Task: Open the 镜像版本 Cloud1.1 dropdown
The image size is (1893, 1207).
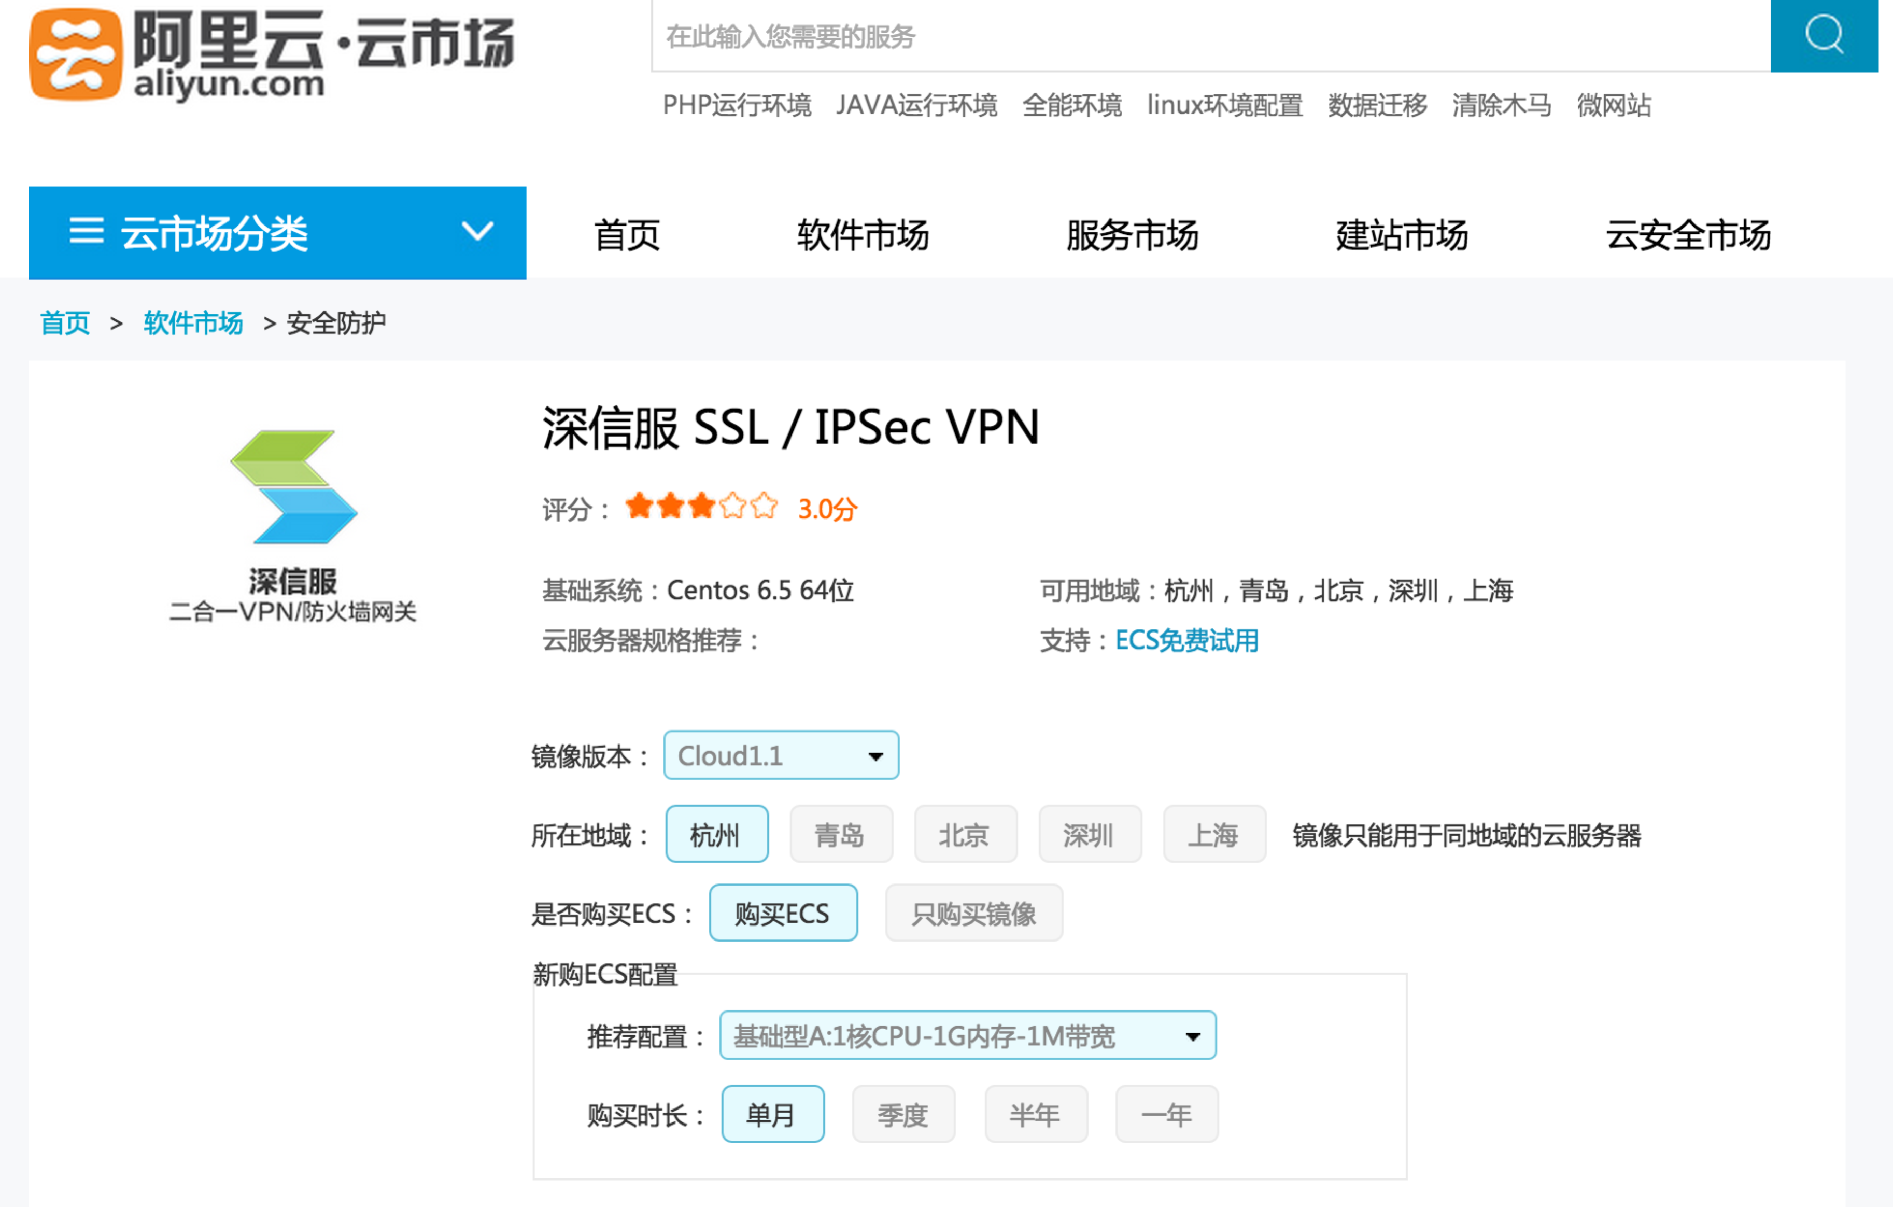Action: pyautogui.click(x=782, y=755)
